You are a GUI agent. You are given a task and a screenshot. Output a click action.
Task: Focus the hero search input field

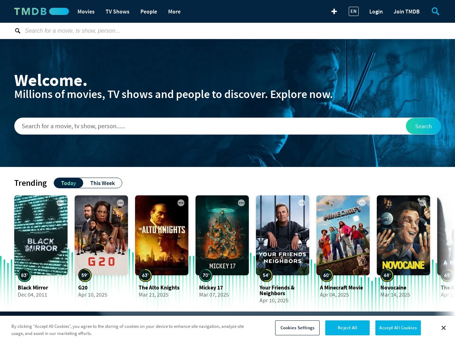pyautogui.click(x=210, y=126)
